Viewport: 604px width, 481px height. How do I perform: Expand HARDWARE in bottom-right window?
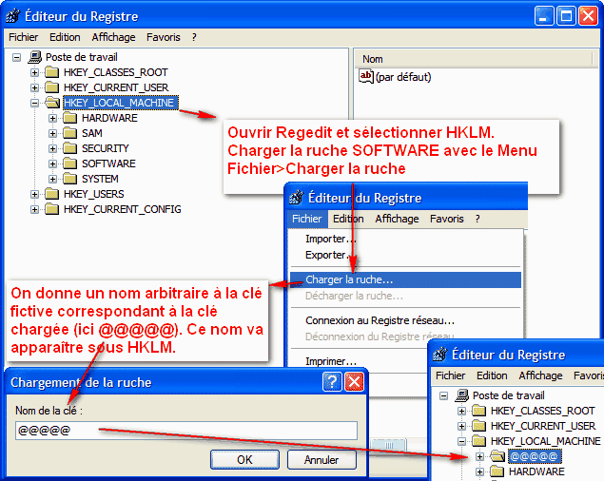479,471
